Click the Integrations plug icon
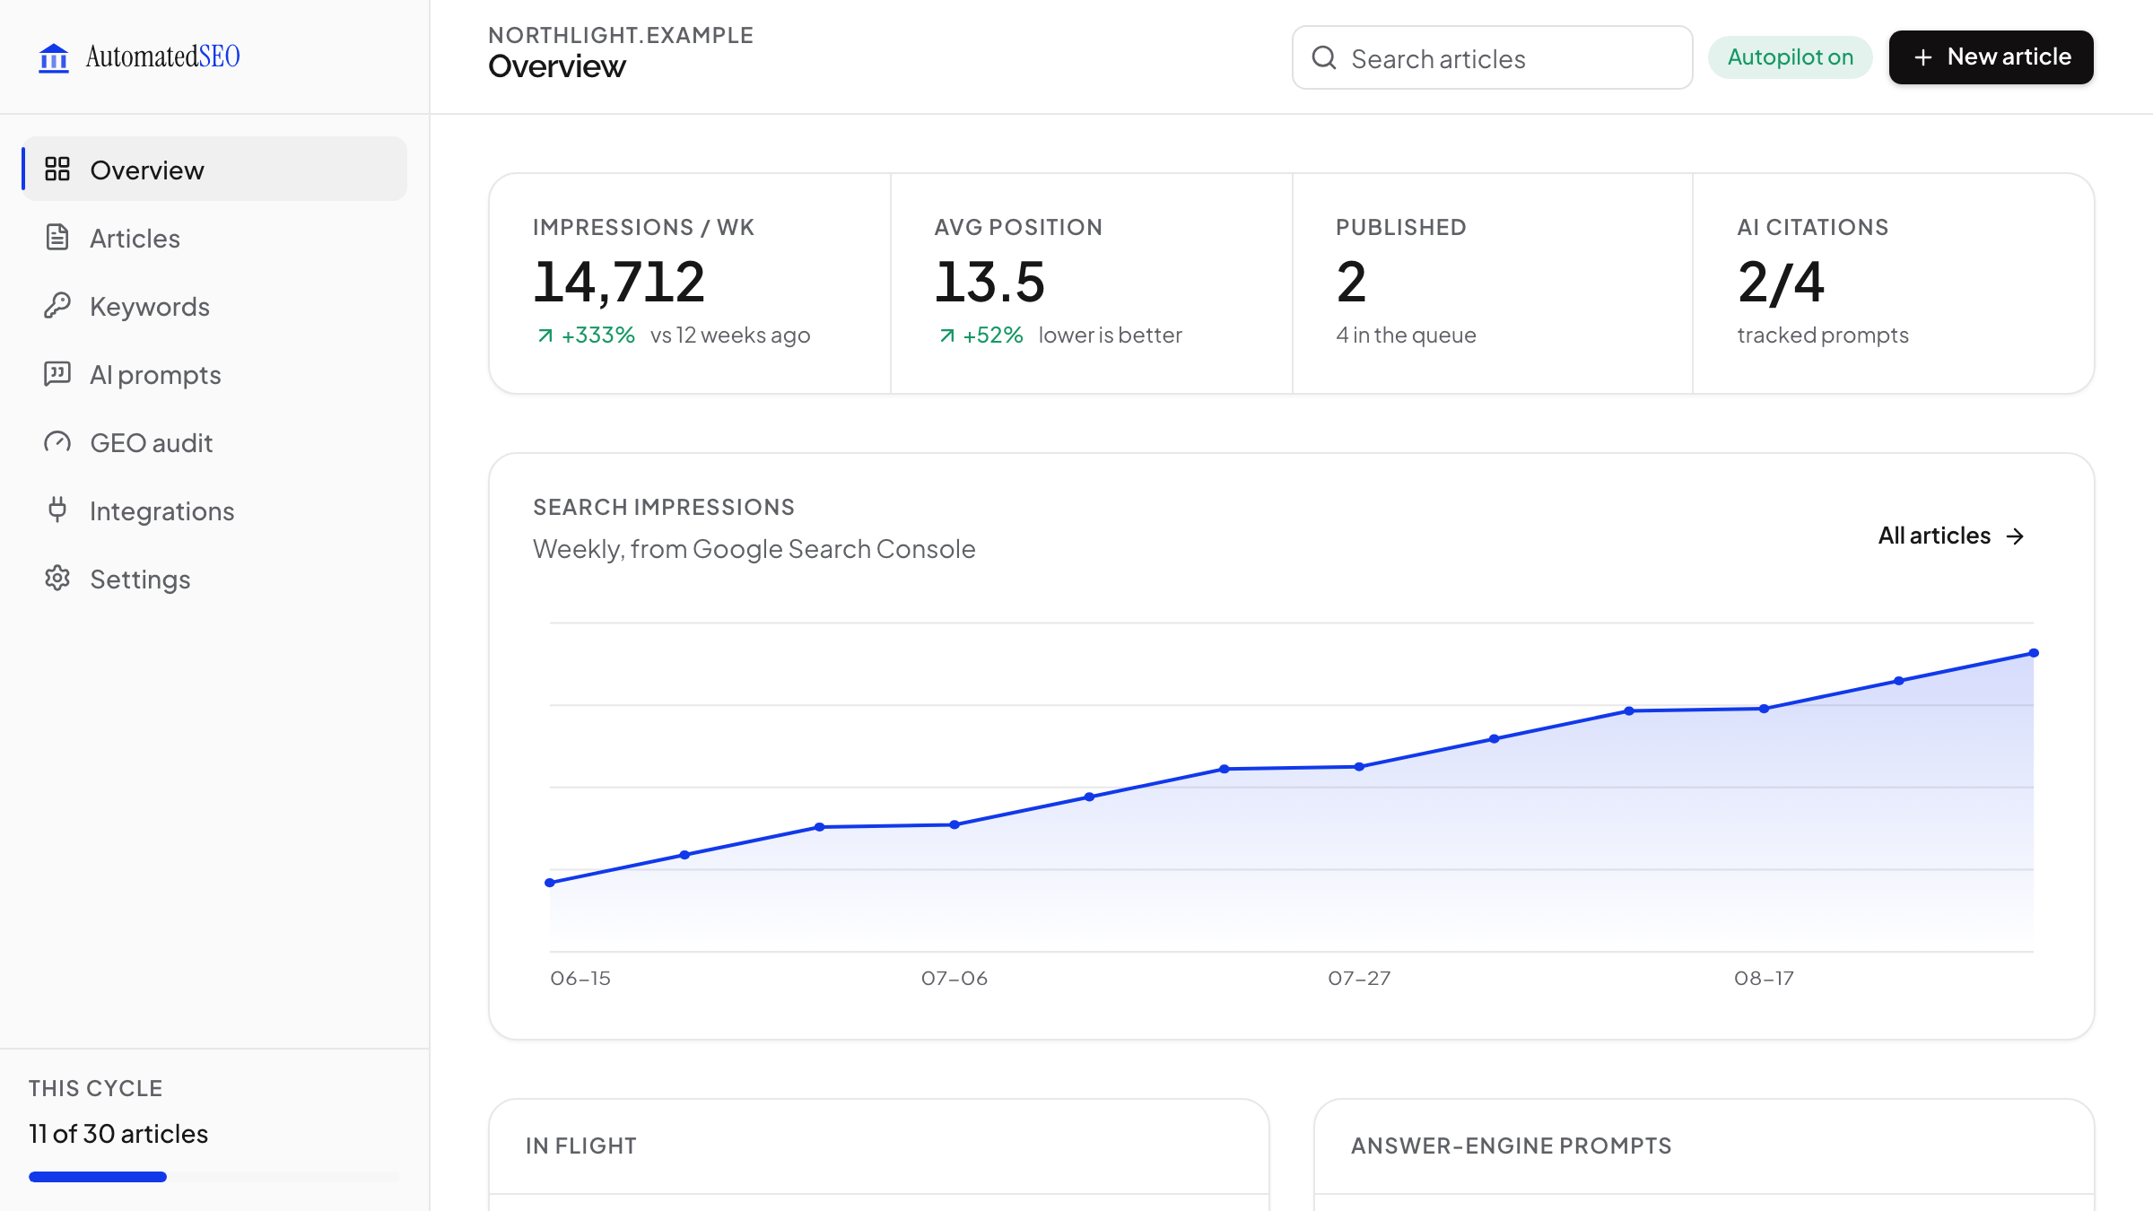This screenshot has width=2153, height=1211. pyautogui.click(x=57, y=510)
